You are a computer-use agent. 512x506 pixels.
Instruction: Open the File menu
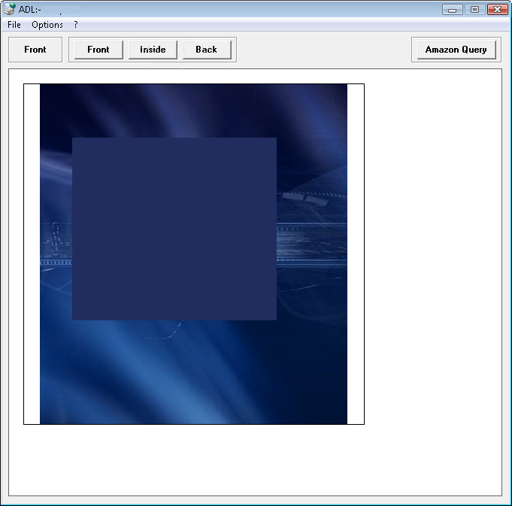(14, 25)
